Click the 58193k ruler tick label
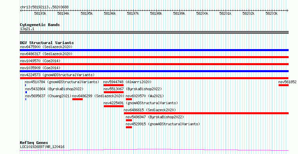 point(40,13)
